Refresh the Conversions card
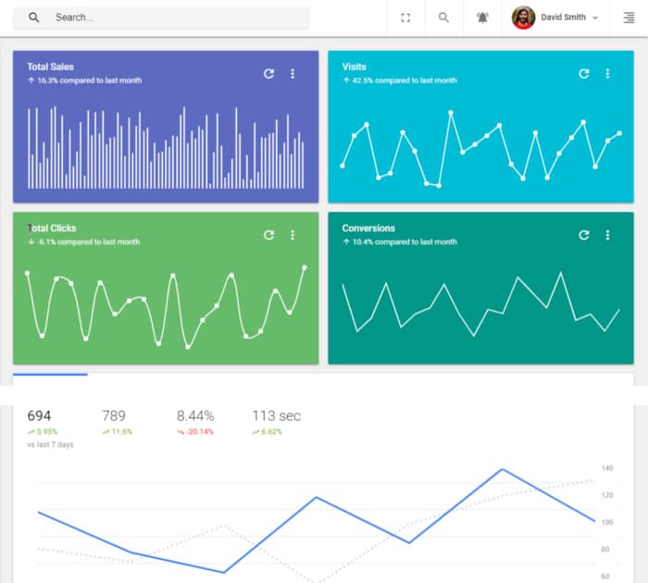The image size is (648, 583). pyautogui.click(x=583, y=235)
